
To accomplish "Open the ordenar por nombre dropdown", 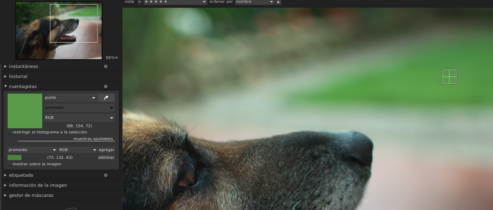I will tap(254, 2).
